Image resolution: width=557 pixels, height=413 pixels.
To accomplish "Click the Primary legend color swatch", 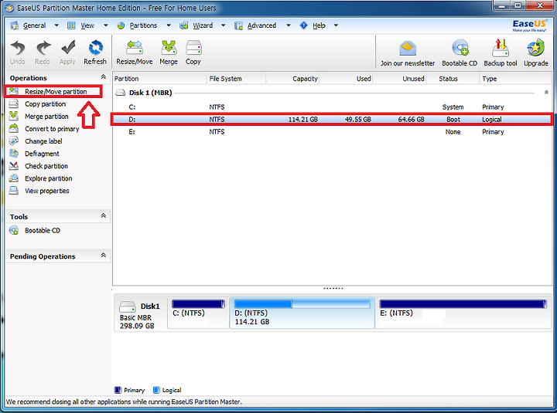I will coord(118,390).
